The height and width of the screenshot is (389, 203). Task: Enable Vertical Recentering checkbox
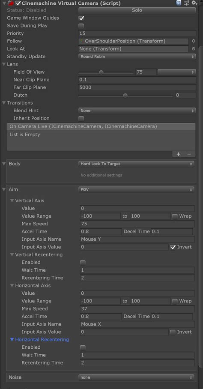coord(83,263)
